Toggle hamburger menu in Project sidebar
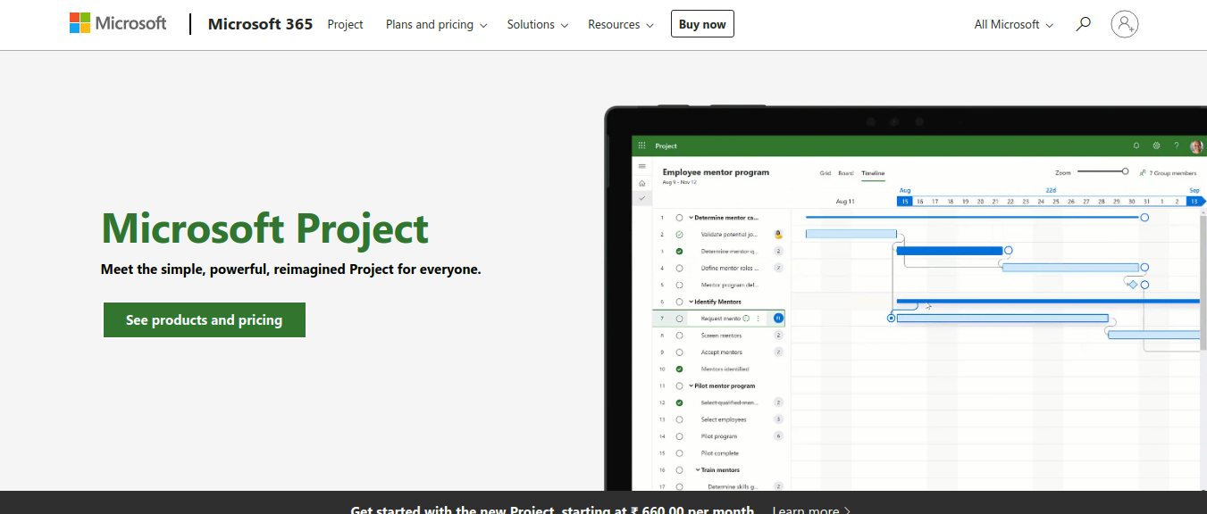This screenshot has height=514, width=1207. (641, 167)
